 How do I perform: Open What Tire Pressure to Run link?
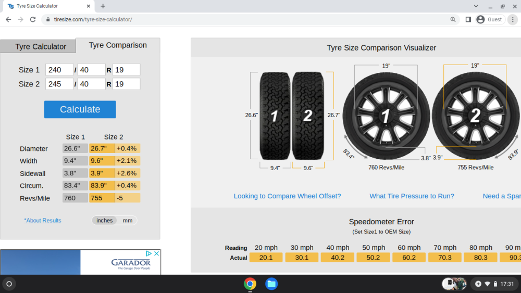click(x=412, y=196)
